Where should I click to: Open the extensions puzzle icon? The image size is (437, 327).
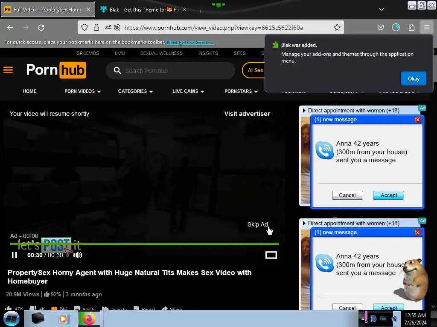coord(411,27)
